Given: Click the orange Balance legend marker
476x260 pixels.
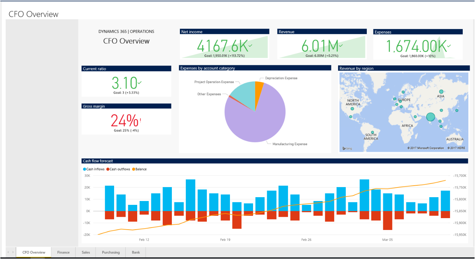Looking at the screenshot, I should tap(133, 169).
